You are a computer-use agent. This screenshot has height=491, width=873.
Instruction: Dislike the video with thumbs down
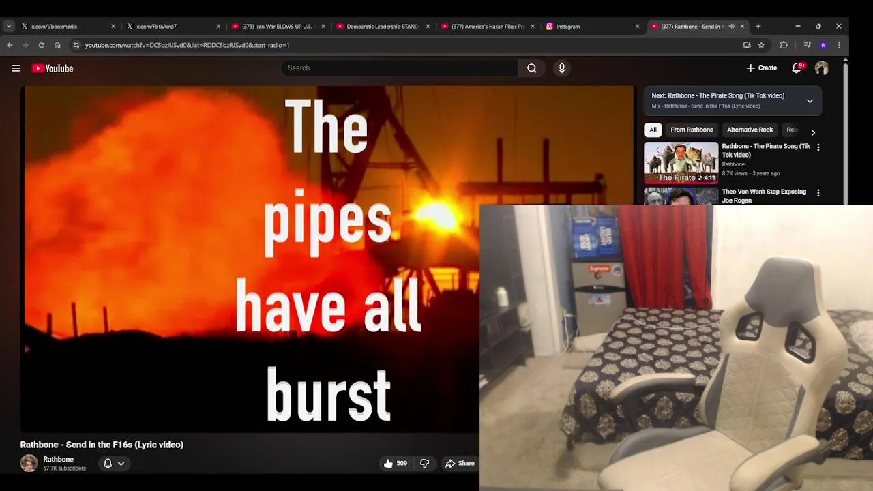click(424, 463)
